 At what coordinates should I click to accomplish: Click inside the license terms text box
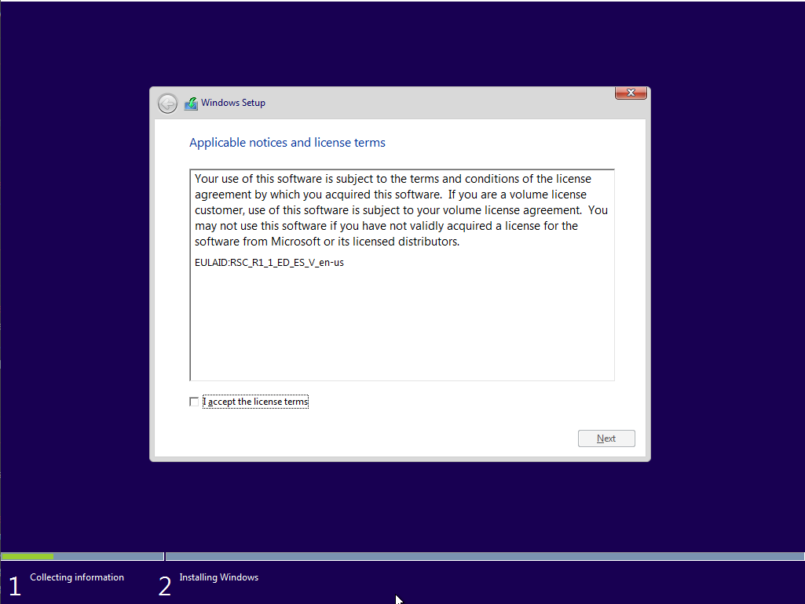pos(402,275)
